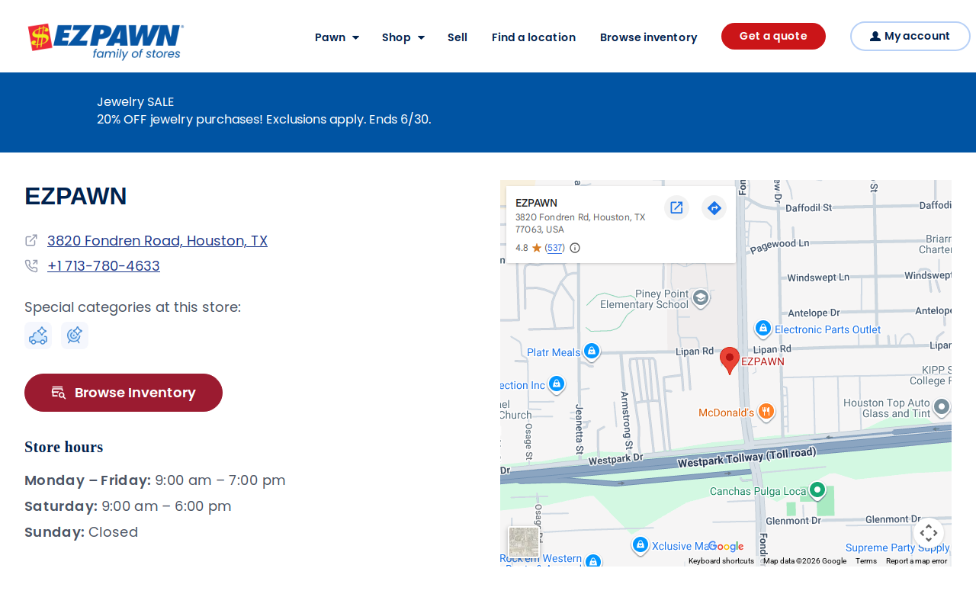Screen dimensions: 976x610
Task: Expand the Pawn dropdown menu
Action: click(x=337, y=37)
